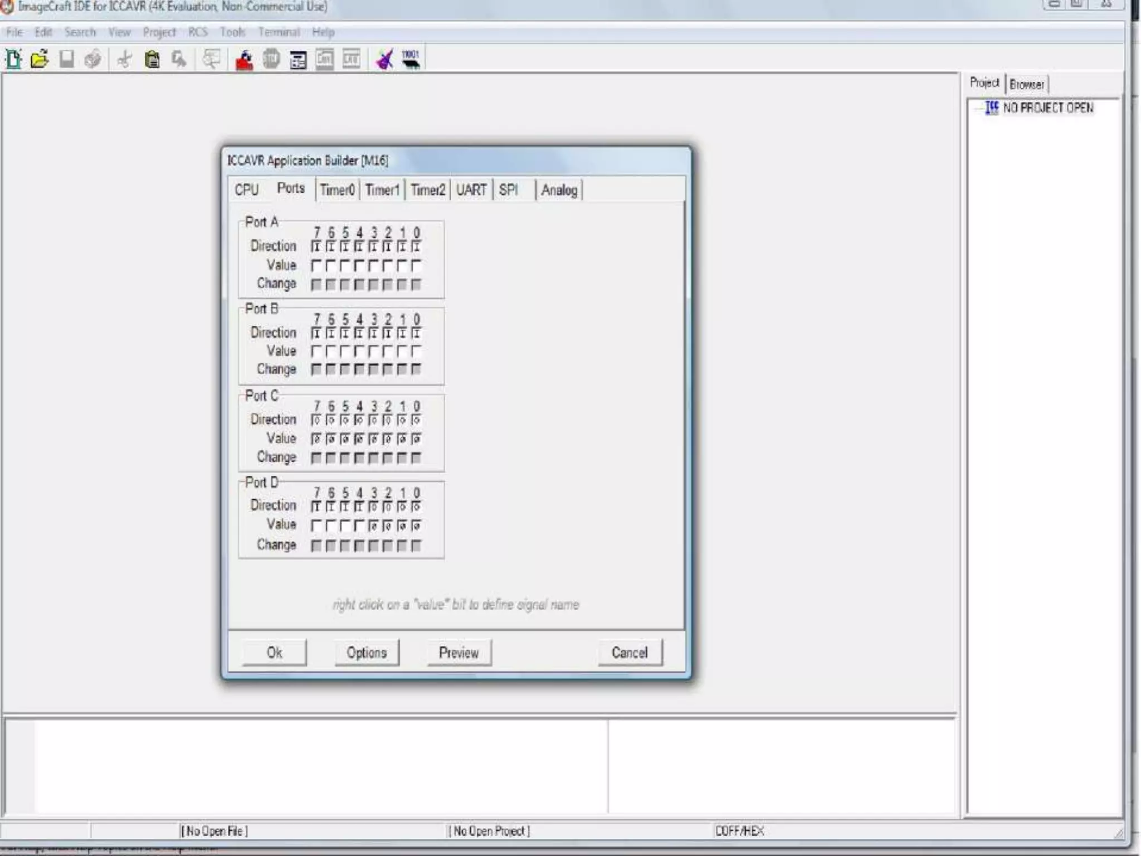The height and width of the screenshot is (856, 1141).
Task: Launch the Application Builder wizard wand icon
Action: 384,59
